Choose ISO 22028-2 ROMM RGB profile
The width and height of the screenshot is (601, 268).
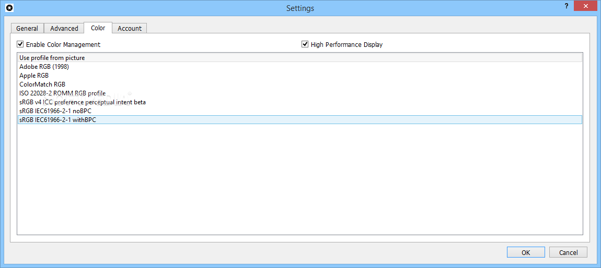click(300, 93)
